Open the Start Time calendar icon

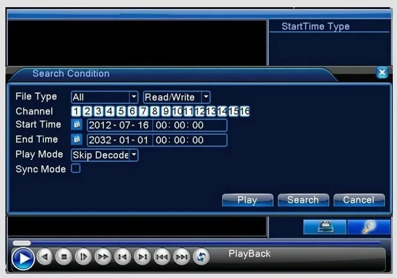click(x=76, y=125)
